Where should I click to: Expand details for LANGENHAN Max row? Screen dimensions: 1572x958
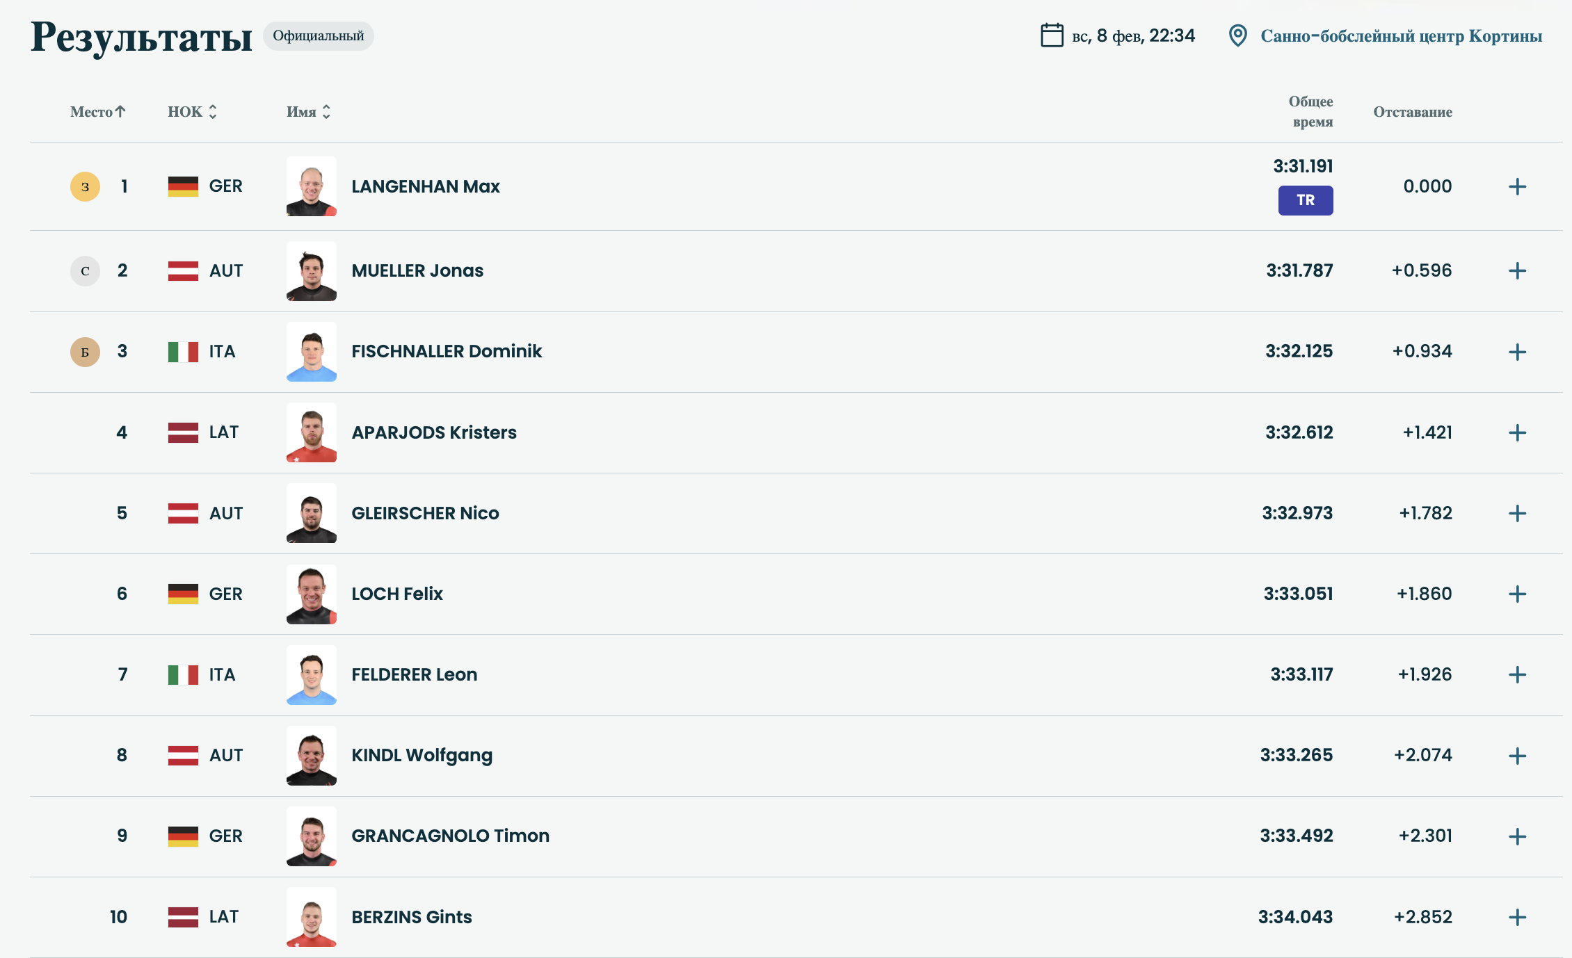point(1517,186)
